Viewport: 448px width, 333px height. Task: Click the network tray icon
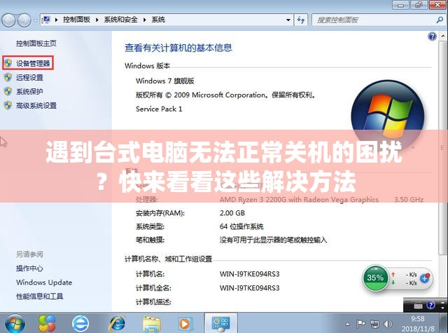(x=374, y=324)
